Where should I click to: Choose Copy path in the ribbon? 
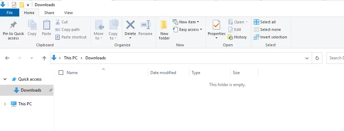tap(67, 29)
